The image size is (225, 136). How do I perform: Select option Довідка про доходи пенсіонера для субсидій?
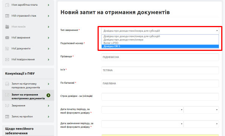[160, 36]
